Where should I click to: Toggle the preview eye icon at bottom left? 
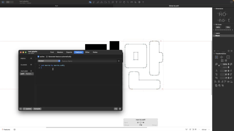coord(15,129)
